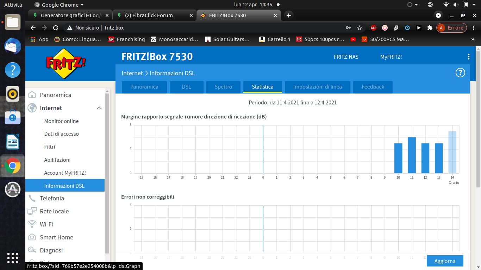Click the hour 14 light-blue bar
Viewport: 481px width, 270px height.
tap(452, 152)
